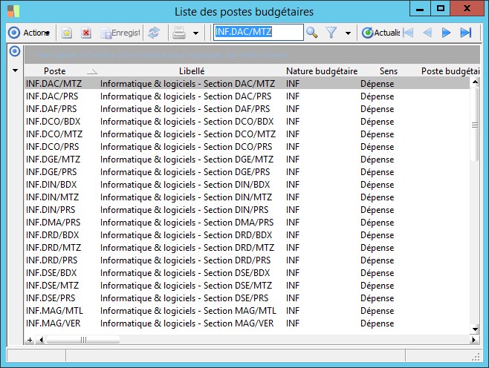The image size is (489, 368).
Task: Select row INF.DAC/MTZ
Action: [x=247, y=83]
